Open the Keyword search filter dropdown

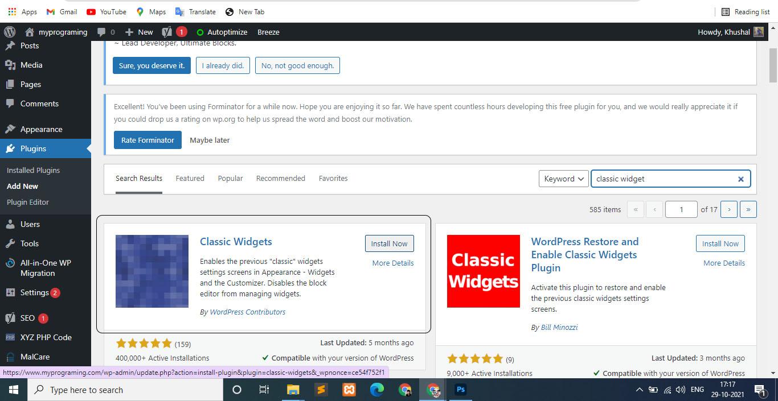point(563,179)
